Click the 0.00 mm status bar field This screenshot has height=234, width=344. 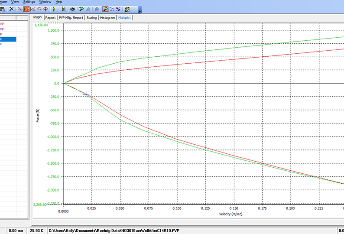click(x=16, y=231)
